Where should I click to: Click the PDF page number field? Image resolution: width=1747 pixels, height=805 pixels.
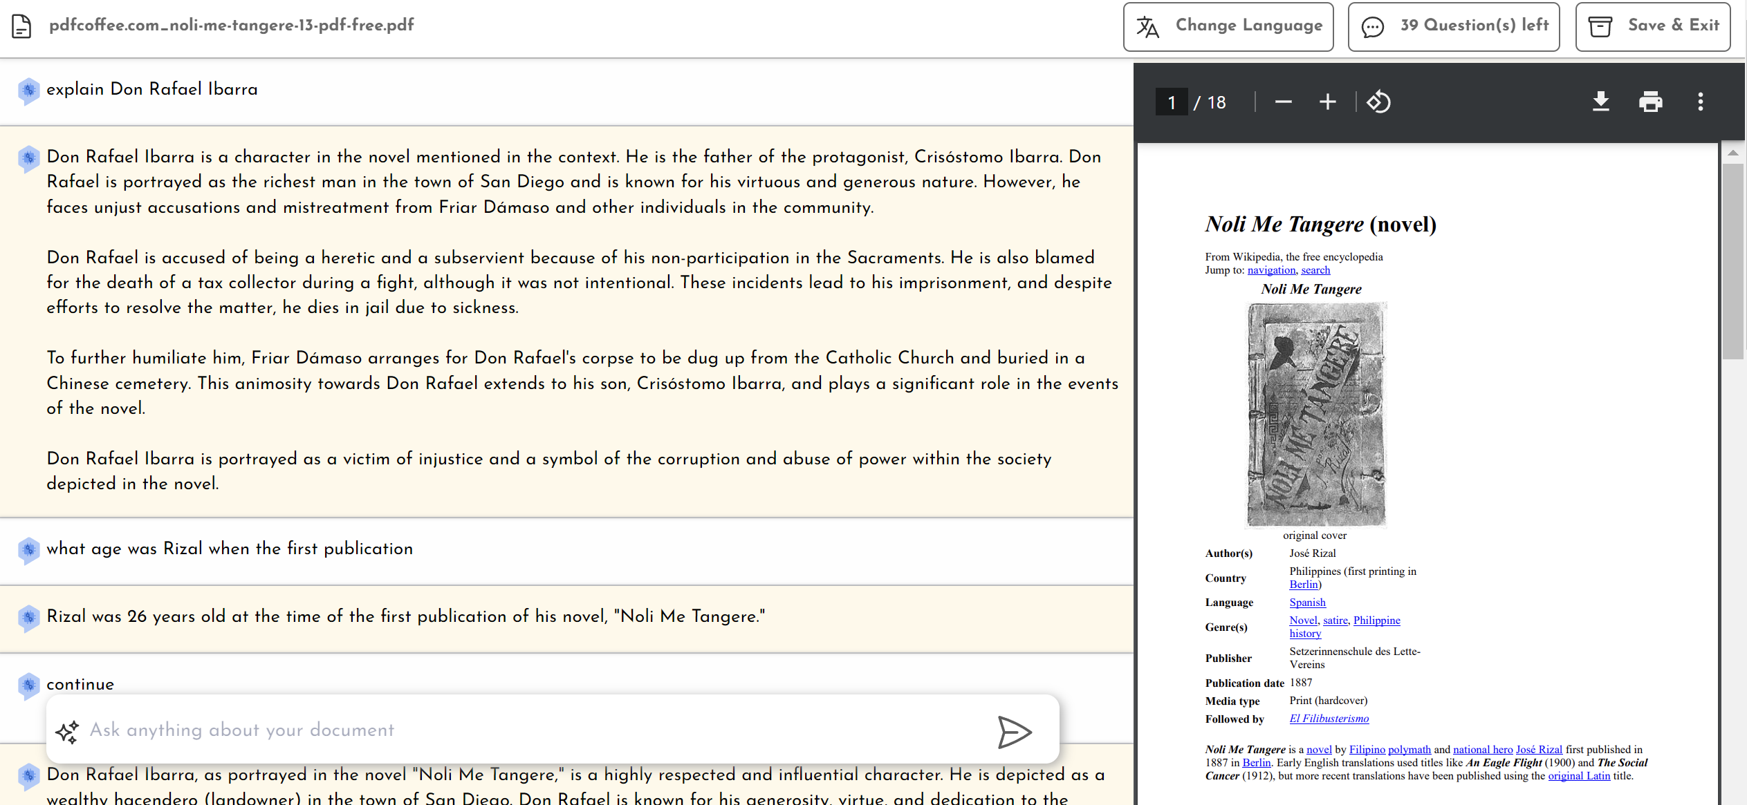point(1172,102)
